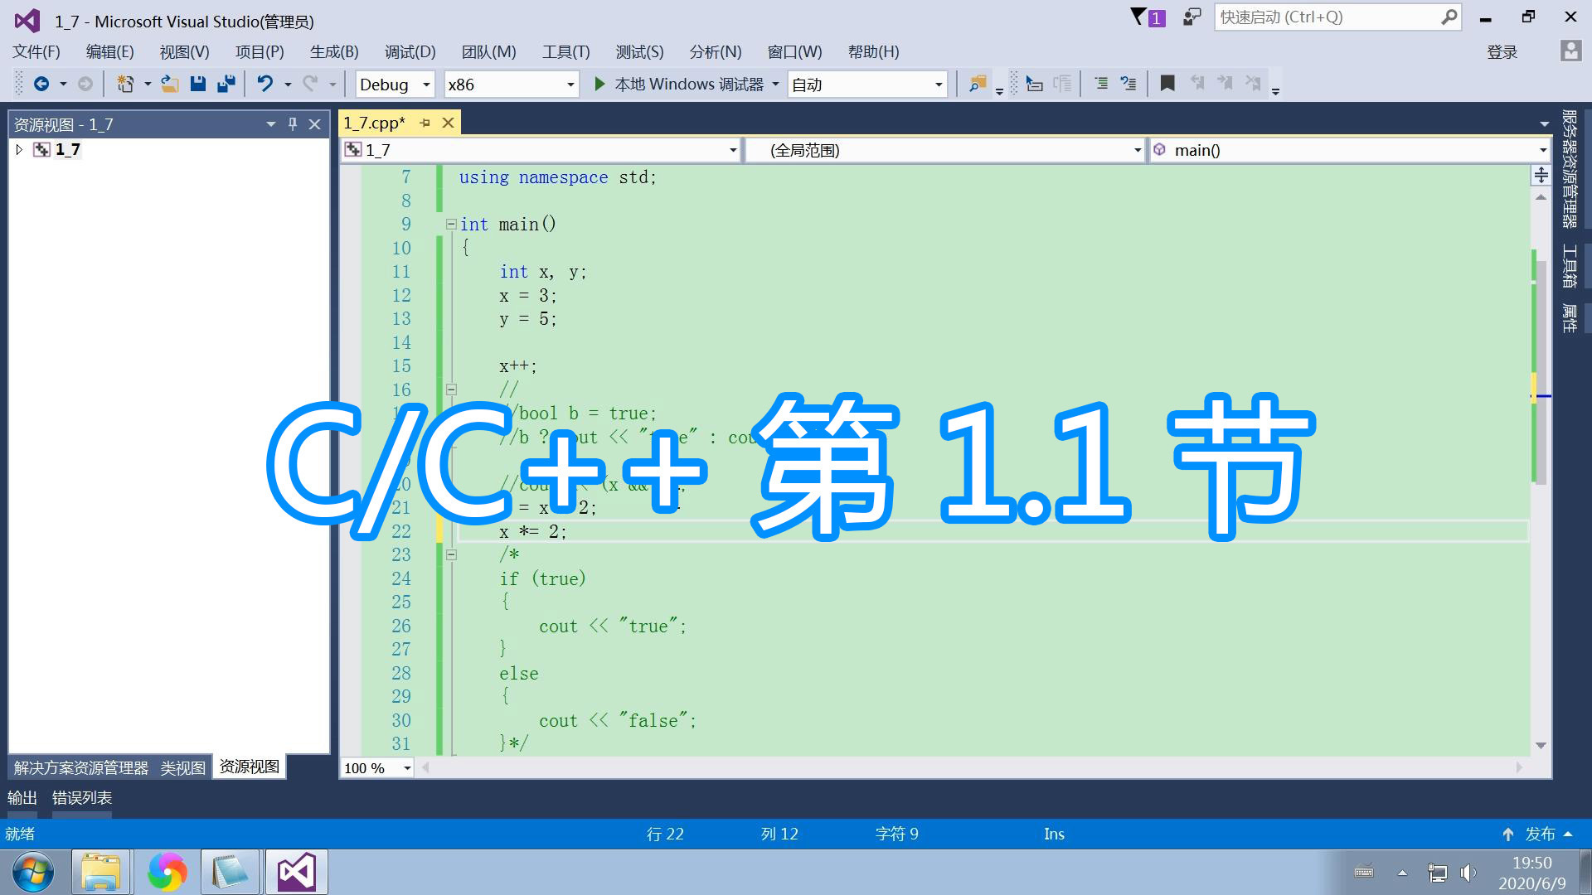Open the 错误列表 panel

[81, 798]
